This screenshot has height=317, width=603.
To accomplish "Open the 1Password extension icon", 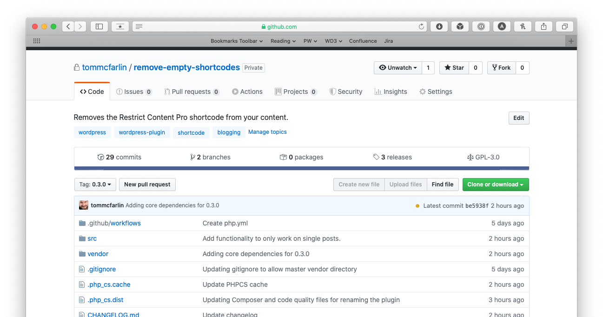I will pos(481,26).
